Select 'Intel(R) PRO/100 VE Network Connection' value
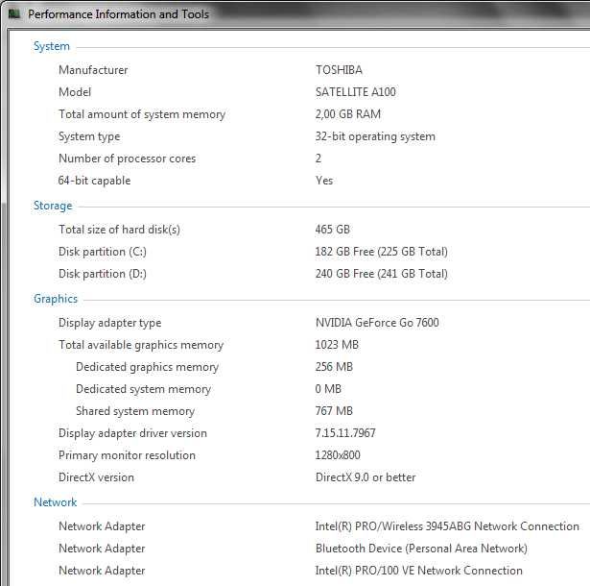590x586 pixels. 419,571
